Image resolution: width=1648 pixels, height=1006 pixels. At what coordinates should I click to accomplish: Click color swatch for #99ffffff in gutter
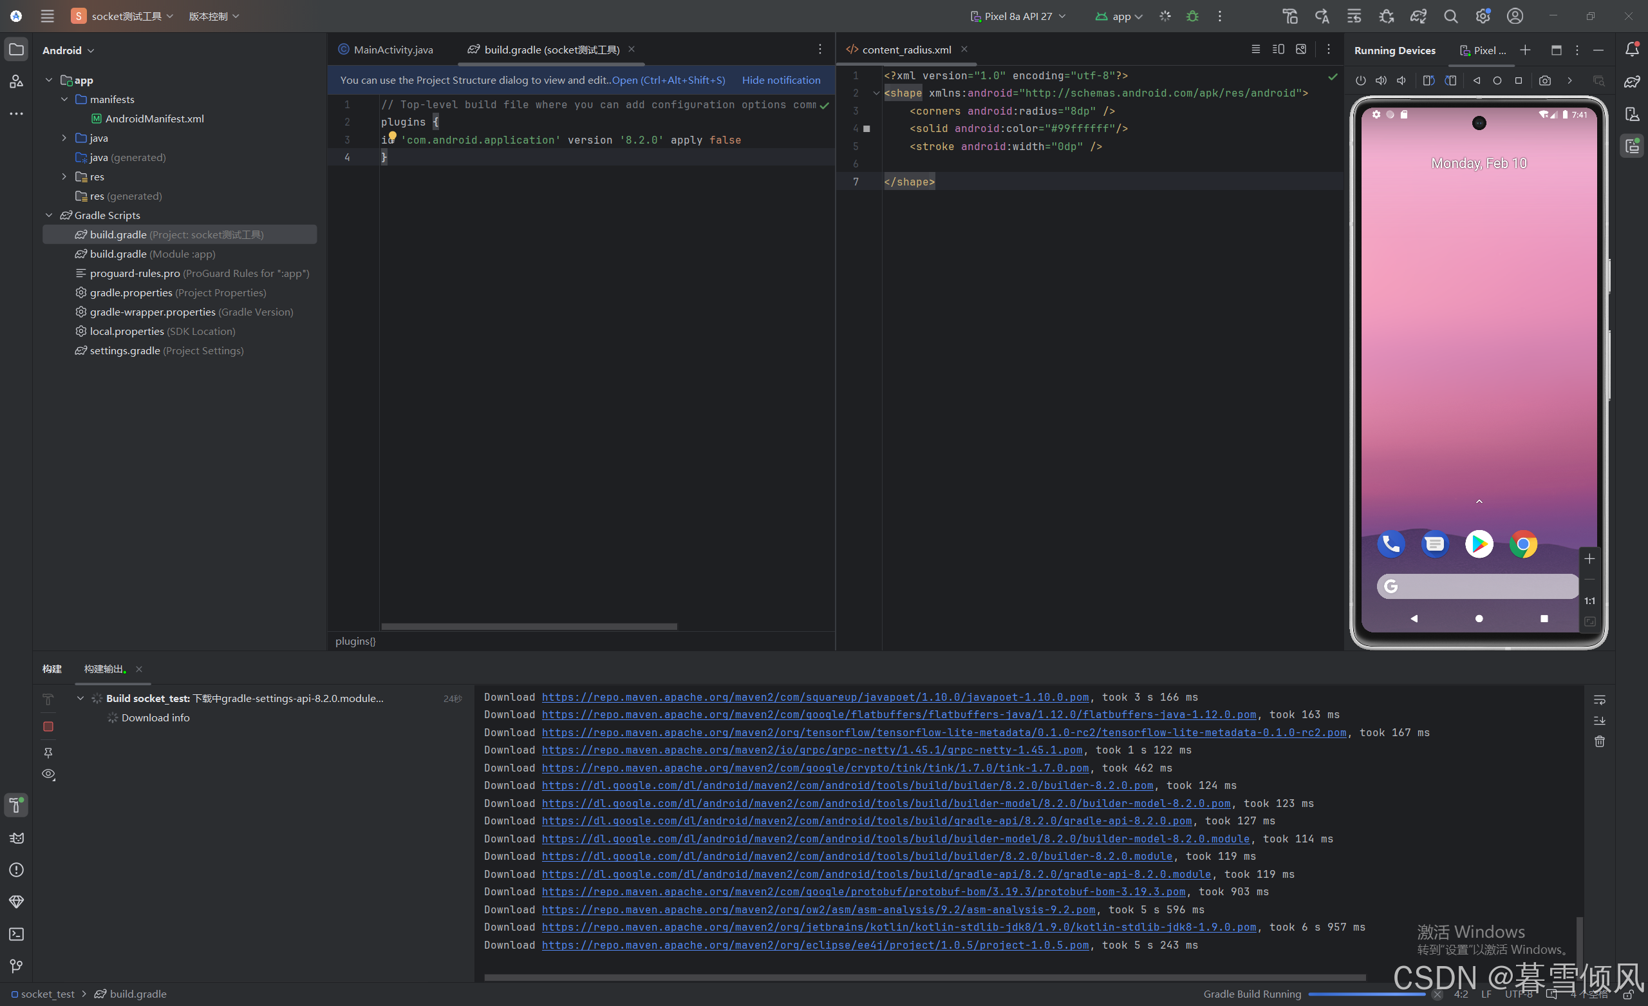click(866, 129)
